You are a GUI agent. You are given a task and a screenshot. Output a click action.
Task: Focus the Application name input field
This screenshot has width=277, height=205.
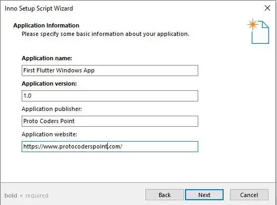point(110,70)
